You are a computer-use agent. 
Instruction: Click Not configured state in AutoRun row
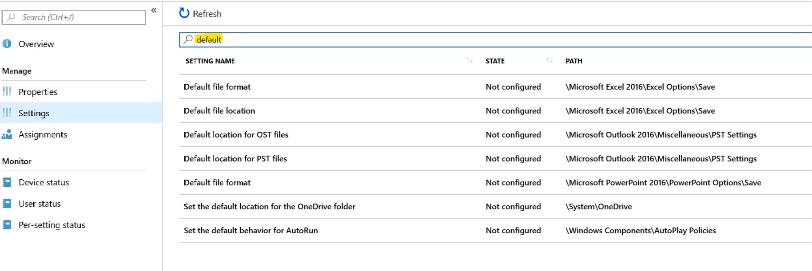[x=513, y=231]
